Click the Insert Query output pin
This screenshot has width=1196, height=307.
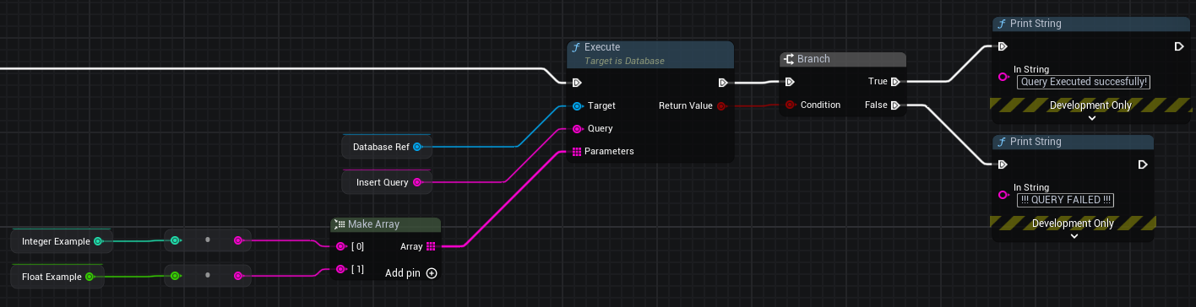click(x=416, y=182)
